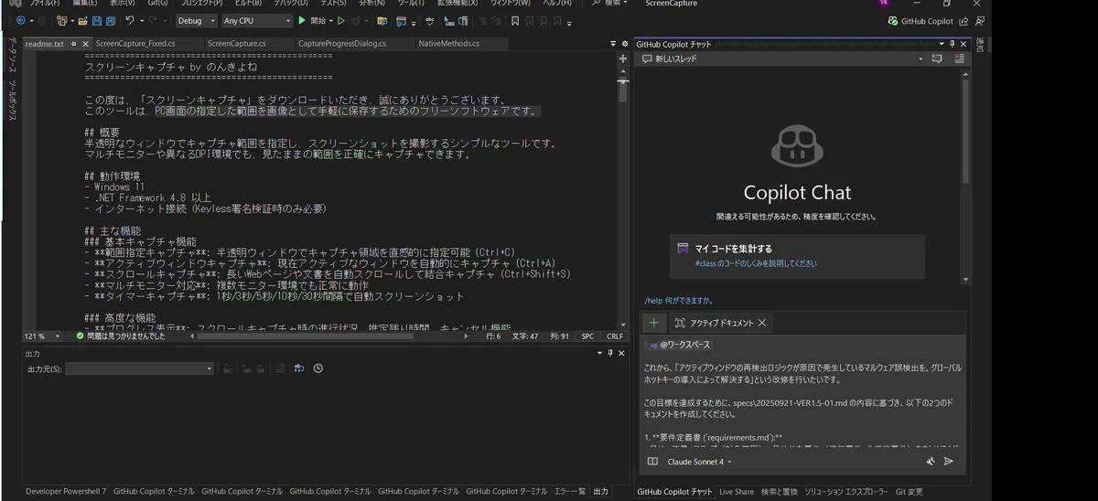Viewport: 1098px width, 501px height.
Task: Click the bookmark toggle icon in the toolbar
Action: [515, 20]
